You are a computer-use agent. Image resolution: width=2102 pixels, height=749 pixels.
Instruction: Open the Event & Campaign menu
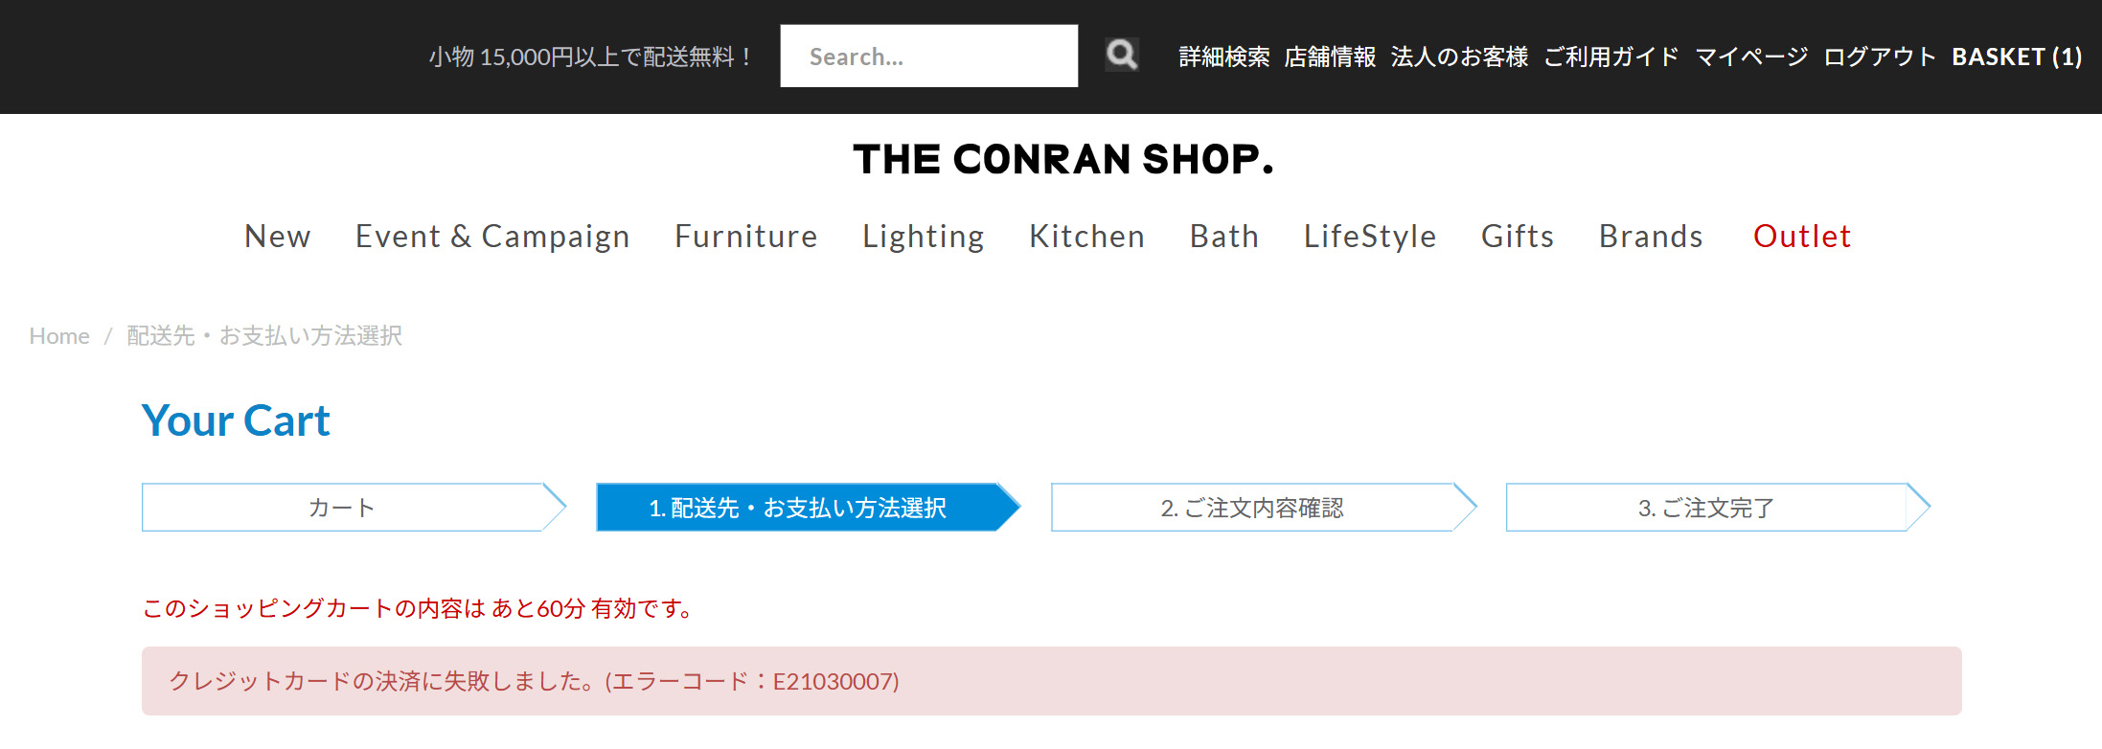[x=492, y=237]
